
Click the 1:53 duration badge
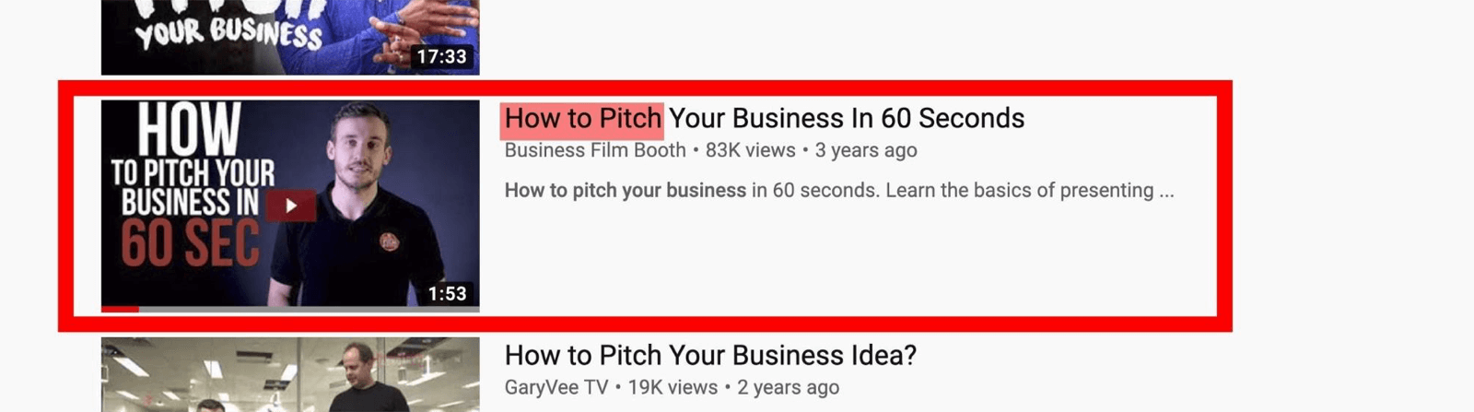point(448,293)
